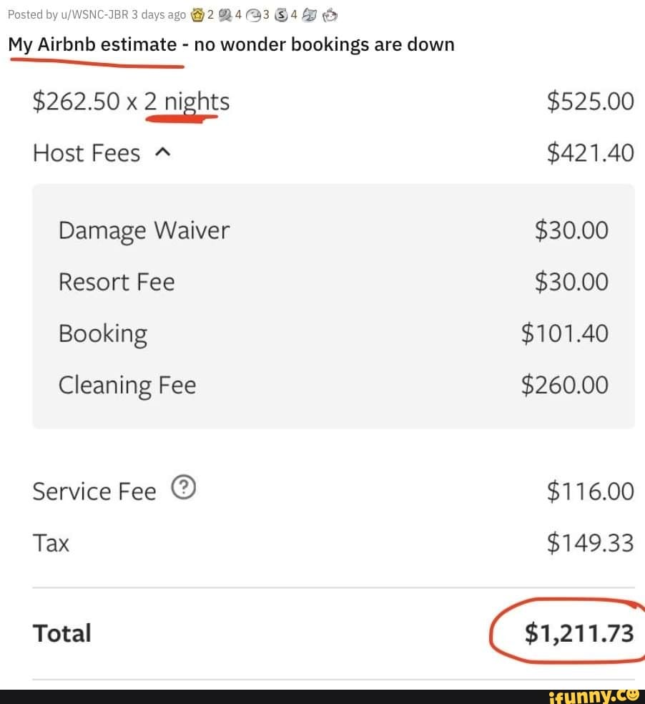645x704 pixels.
Task: Click the post title about Airbnb estimate
Action: (x=231, y=45)
